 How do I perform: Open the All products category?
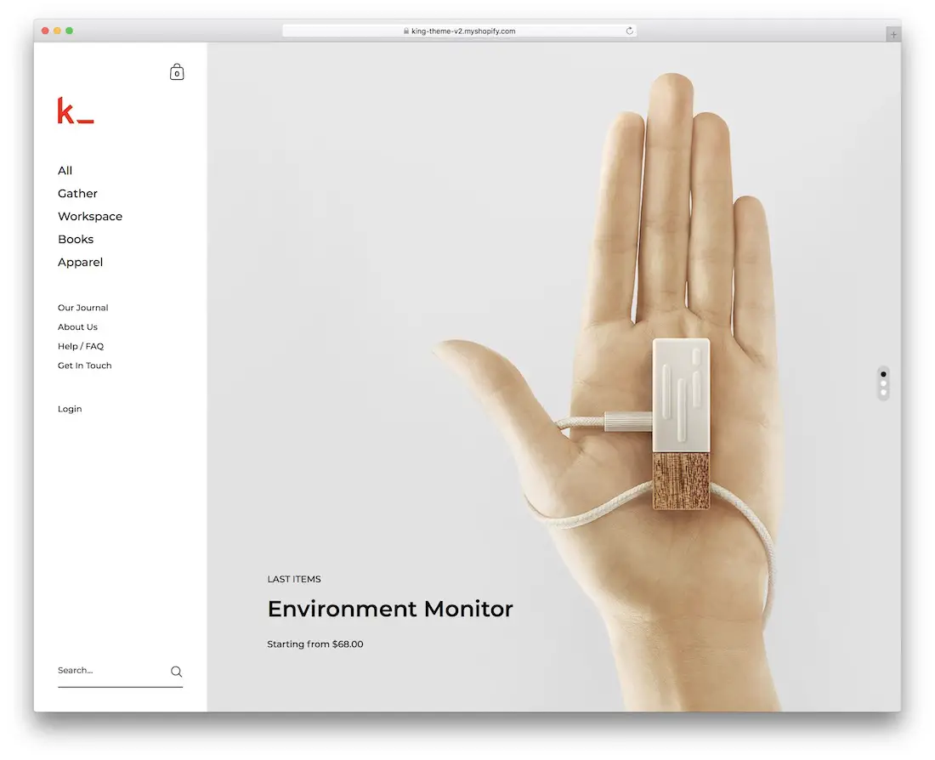[65, 171]
